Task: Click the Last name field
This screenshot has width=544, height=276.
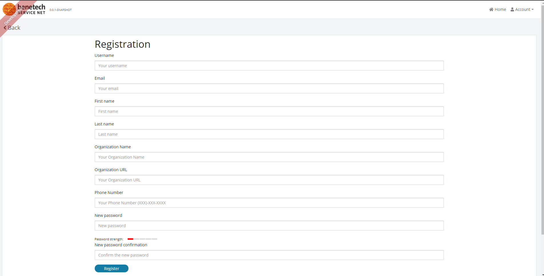Action: pyautogui.click(x=269, y=134)
